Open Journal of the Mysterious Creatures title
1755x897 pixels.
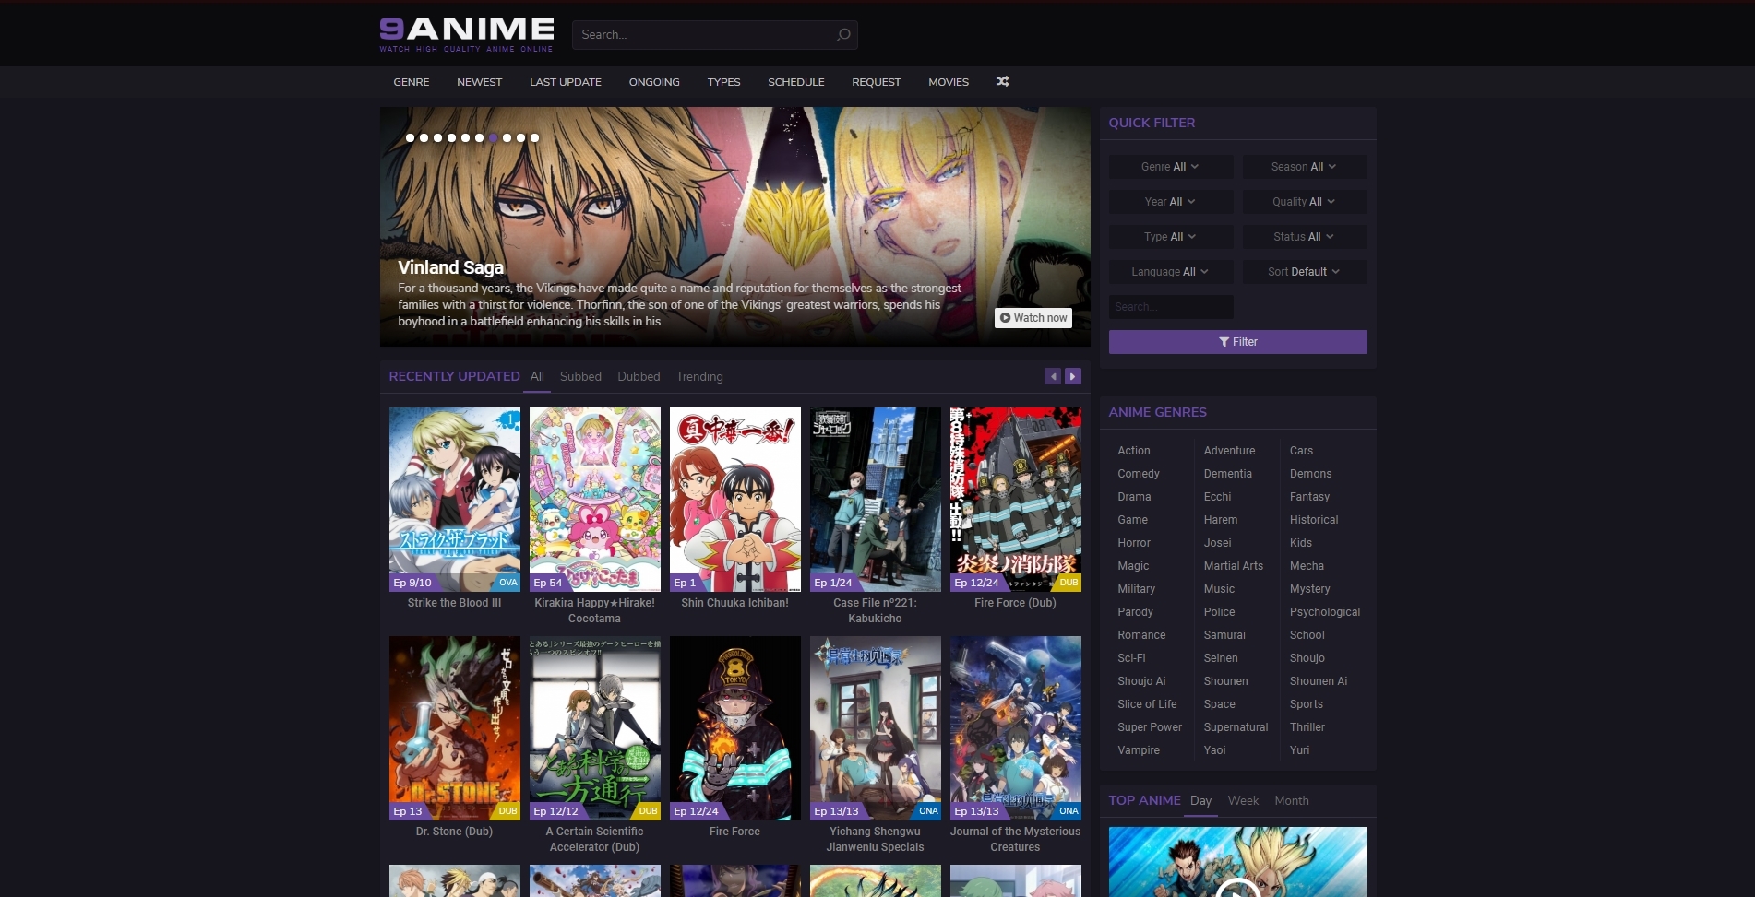[1016, 839]
